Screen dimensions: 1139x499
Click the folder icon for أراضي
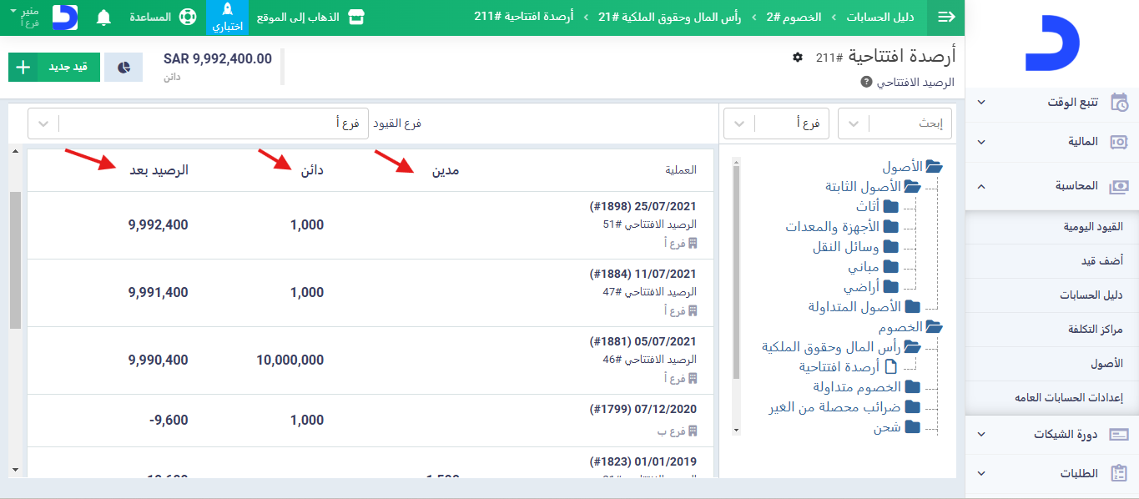(890, 287)
